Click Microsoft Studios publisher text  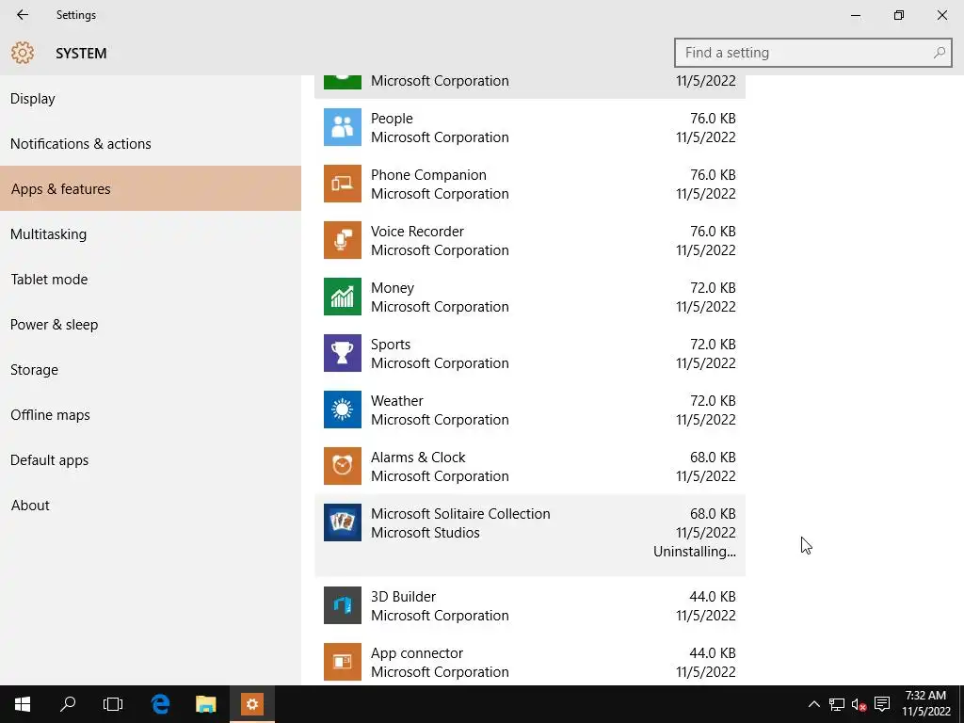point(426,533)
